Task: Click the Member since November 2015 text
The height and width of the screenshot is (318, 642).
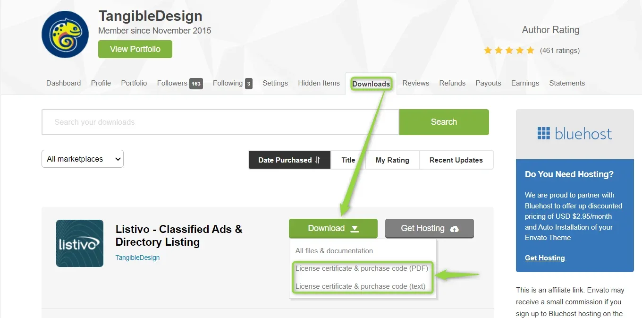Action: (x=154, y=31)
